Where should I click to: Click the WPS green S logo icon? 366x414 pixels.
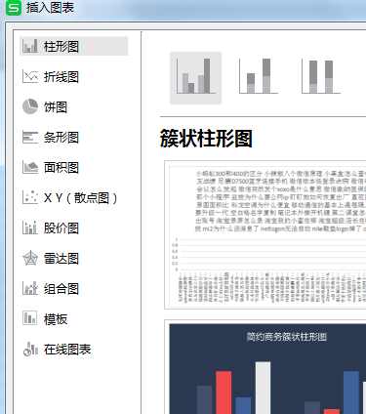click(14, 8)
